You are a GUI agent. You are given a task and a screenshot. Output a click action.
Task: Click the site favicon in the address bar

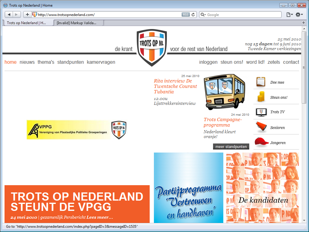tap(34, 14)
